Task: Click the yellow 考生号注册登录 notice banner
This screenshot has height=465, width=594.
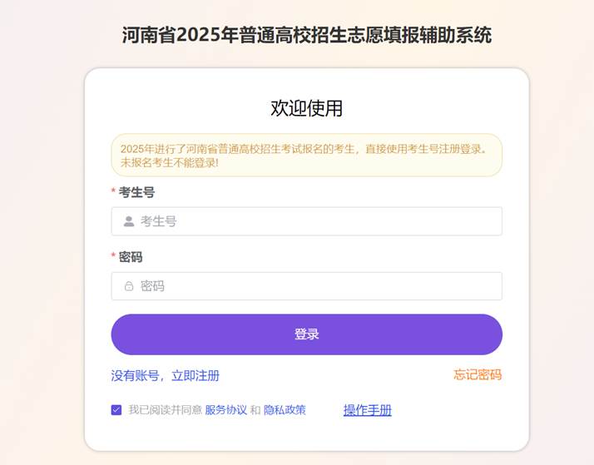Action: click(306, 156)
